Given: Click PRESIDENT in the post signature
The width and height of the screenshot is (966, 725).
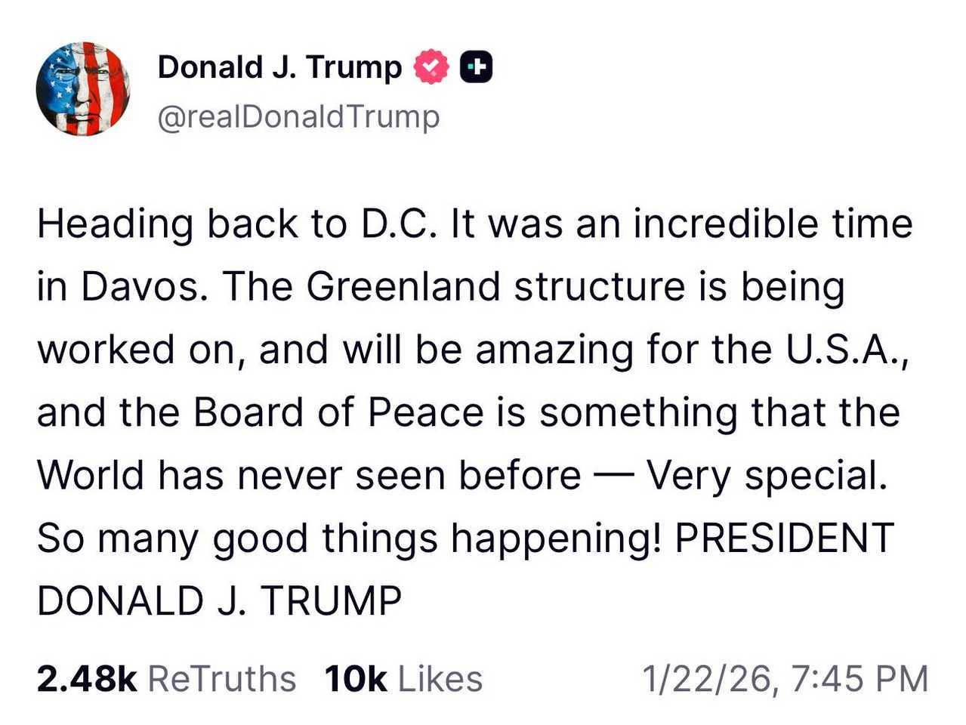Looking at the screenshot, I should pos(784,538).
